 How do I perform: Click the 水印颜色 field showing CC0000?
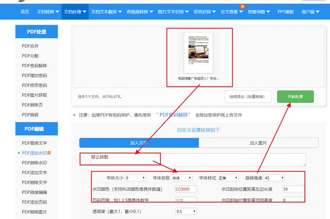tap(186, 189)
